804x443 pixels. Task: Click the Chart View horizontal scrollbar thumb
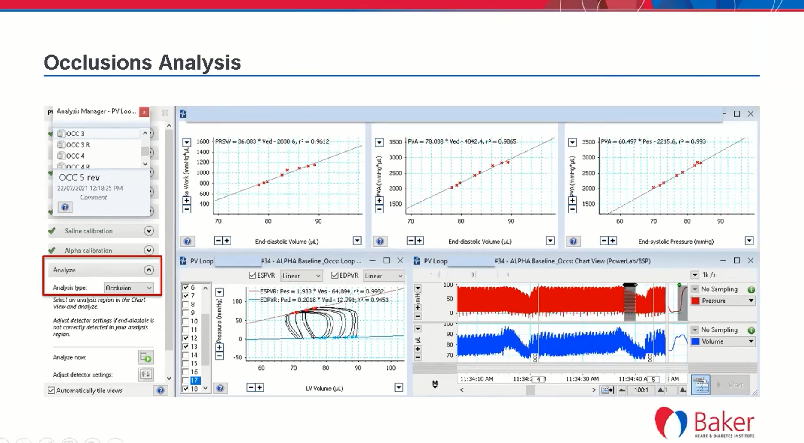(531, 390)
